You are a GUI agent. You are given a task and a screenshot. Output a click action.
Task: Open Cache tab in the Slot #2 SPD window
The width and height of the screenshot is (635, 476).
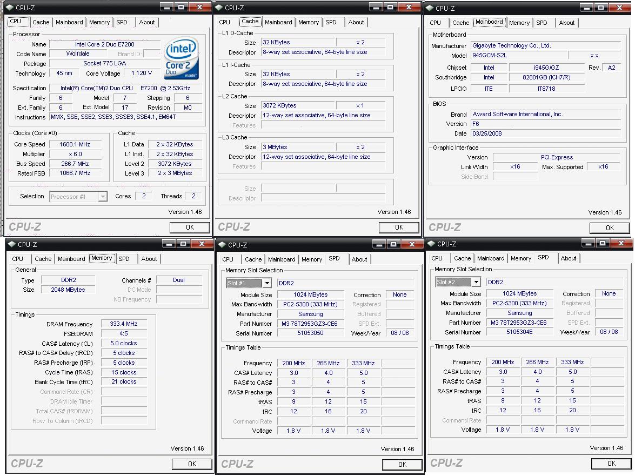click(462, 258)
